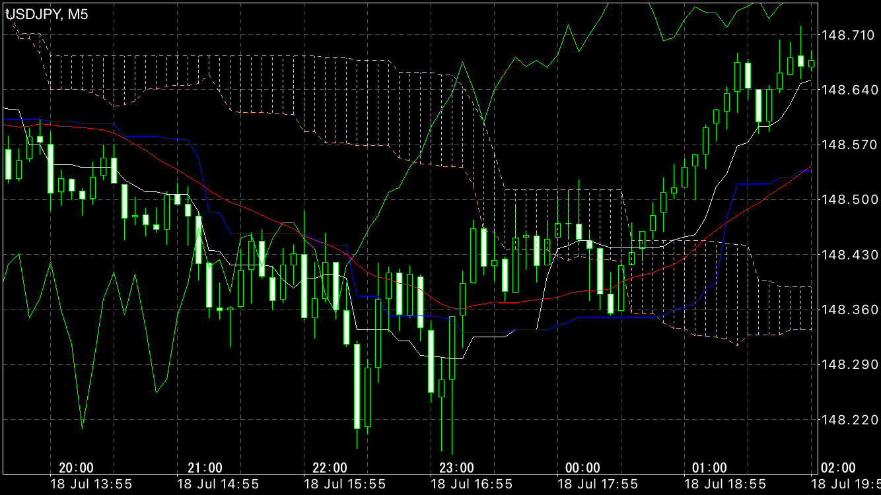Select the 18 Jul 14:55 date label
This screenshot has height=495, width=881.
pos(219,484)
